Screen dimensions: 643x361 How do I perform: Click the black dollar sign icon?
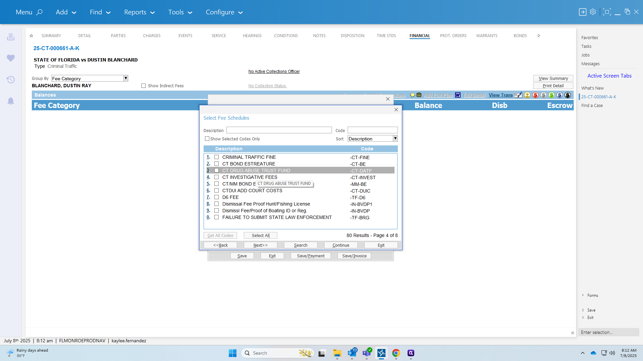click(567, 95)
